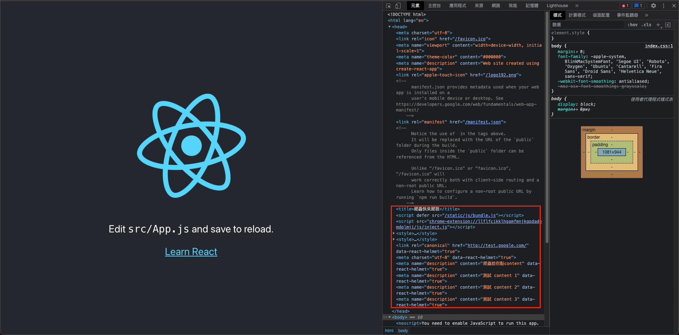Select the title element line
Image resolution: width=679 pixels, height=335 pixels.
click(x=428, y=209)
